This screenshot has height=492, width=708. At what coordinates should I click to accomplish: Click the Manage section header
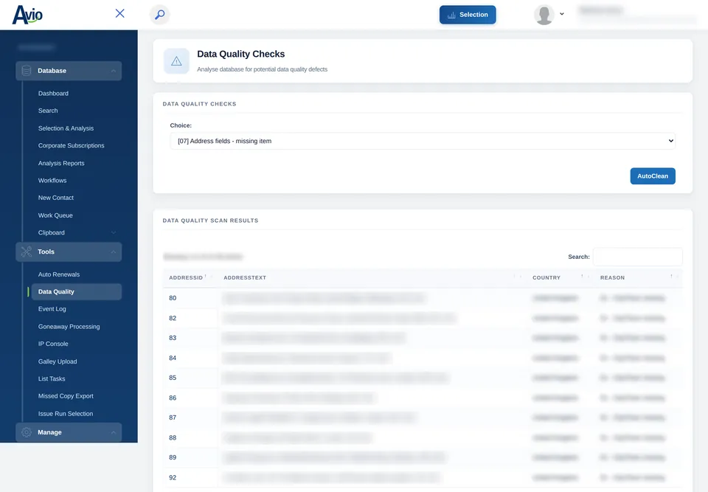[x=69, y=432]
